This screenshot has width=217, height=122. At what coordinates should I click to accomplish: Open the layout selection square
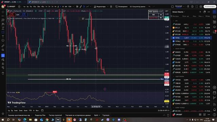[173, 6]
